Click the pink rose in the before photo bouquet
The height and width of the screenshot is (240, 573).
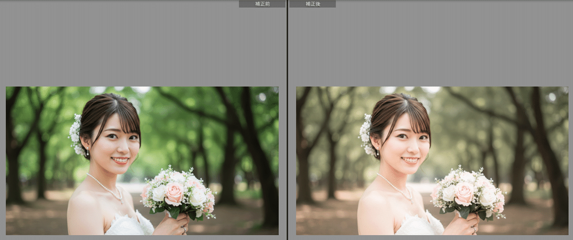point(174,193)
